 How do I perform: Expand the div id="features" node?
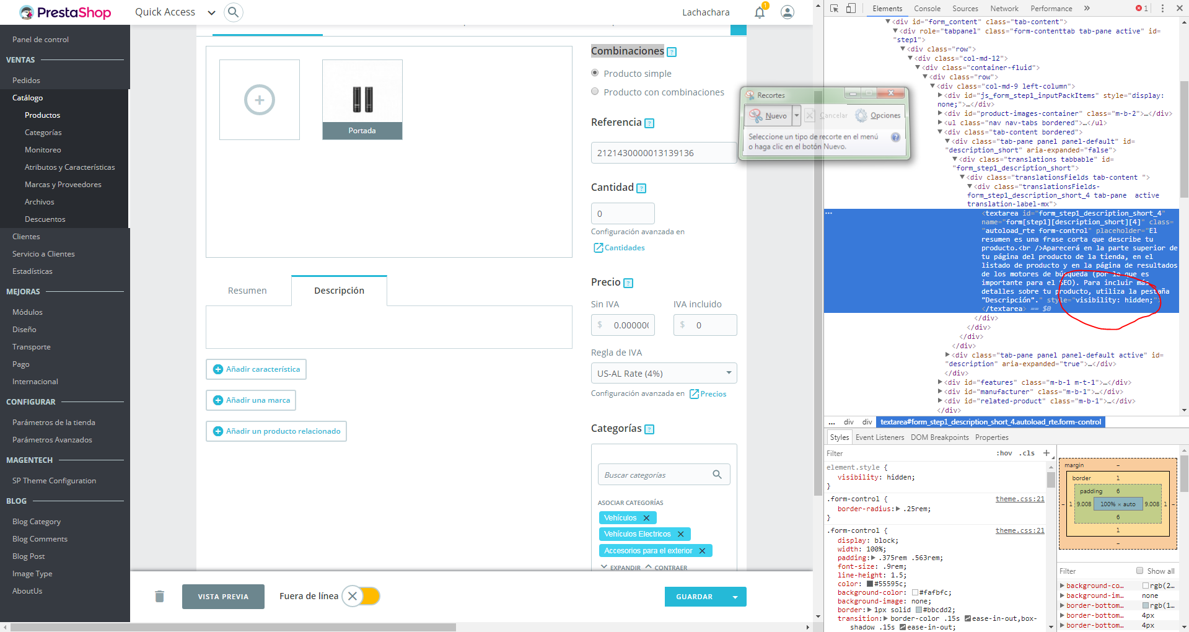941,382
